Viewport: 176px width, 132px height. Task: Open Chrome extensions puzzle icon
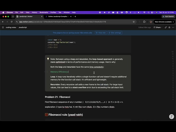[x=144, y=22]
